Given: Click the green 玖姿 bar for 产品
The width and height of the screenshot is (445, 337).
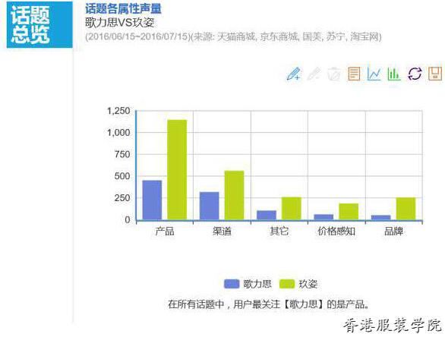Looking at the screenshot, I should pos(177,169).
